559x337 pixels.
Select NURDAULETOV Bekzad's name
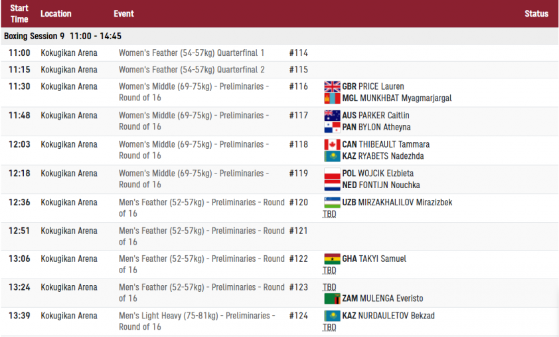coord(396,316)
